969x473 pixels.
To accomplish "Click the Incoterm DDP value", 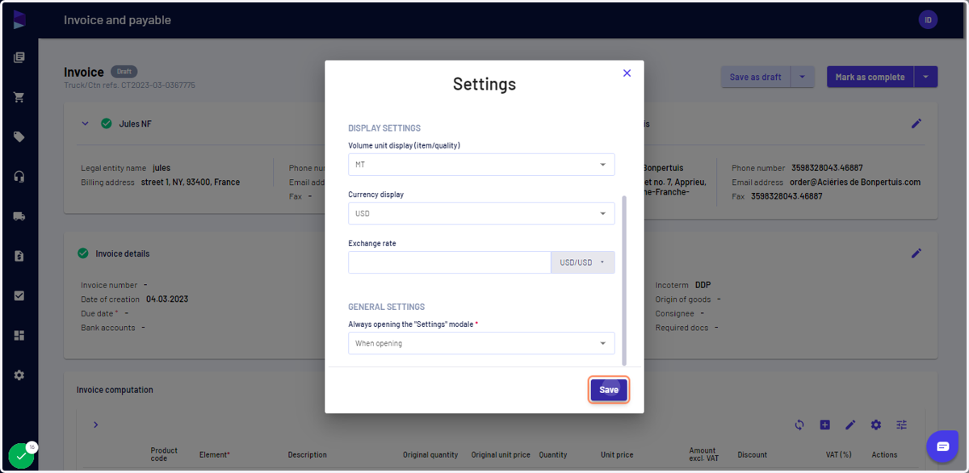I will click(x=703, y=285).
